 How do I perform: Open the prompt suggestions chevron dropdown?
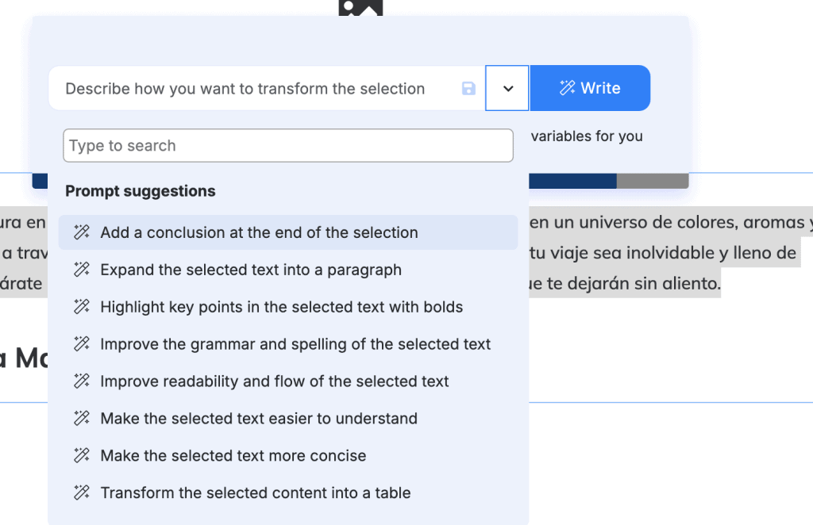click(x=507, y=88)
